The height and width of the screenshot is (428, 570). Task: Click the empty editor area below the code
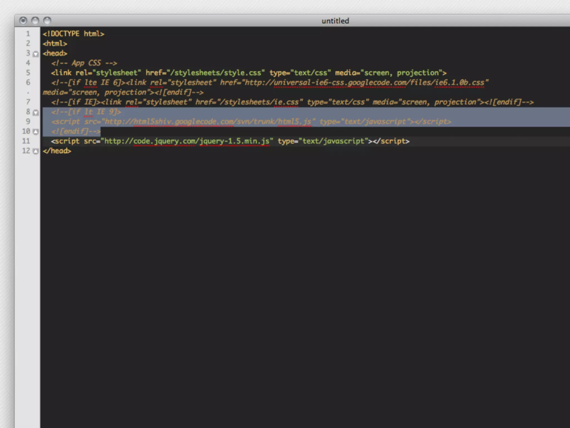pyautogui.click(x=278, y=279)
